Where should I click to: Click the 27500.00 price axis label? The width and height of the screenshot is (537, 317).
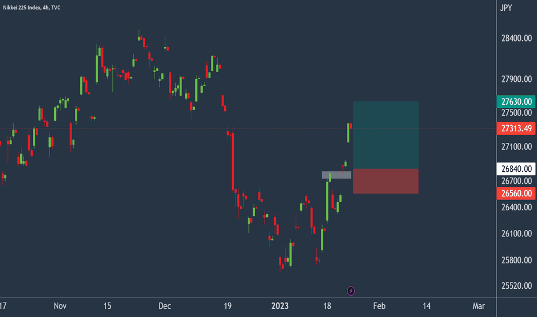[516, 113]
